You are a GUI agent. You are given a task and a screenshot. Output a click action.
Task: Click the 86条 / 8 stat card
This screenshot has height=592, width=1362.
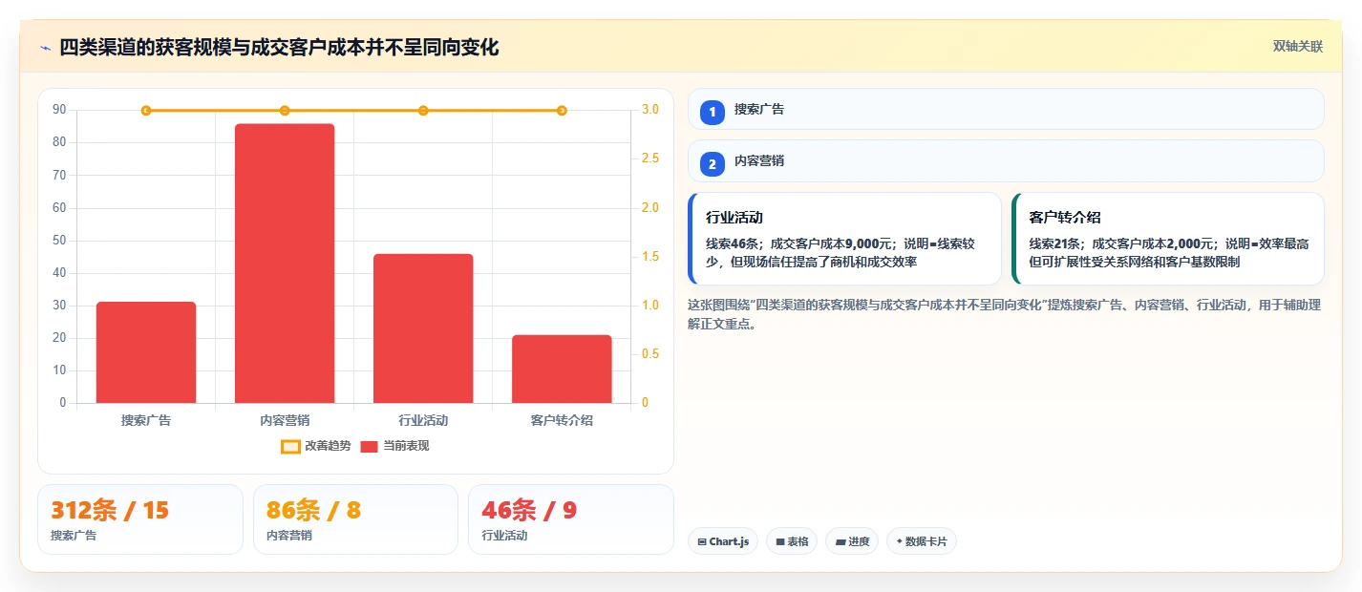click(355, 519)
